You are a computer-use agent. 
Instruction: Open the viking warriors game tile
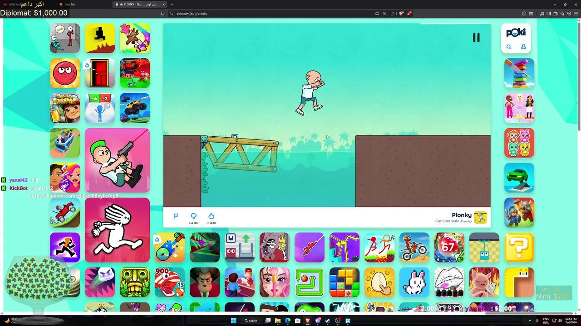click(x=519, y=212)
